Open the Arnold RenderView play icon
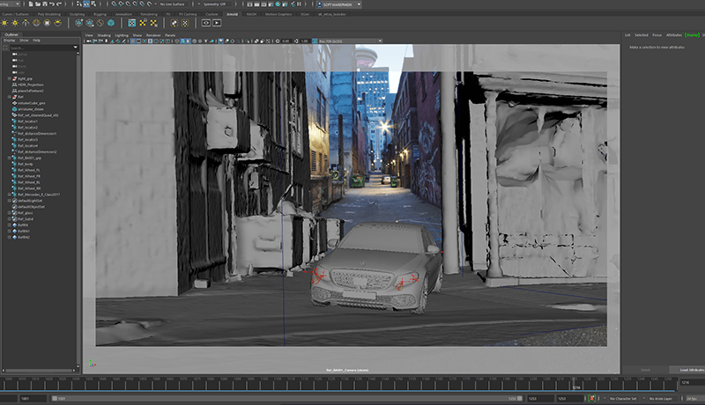 (x=217, y=22)
